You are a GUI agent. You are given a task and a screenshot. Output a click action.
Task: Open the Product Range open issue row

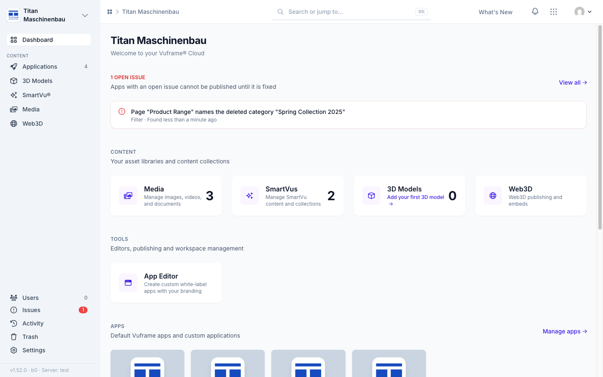348,115
